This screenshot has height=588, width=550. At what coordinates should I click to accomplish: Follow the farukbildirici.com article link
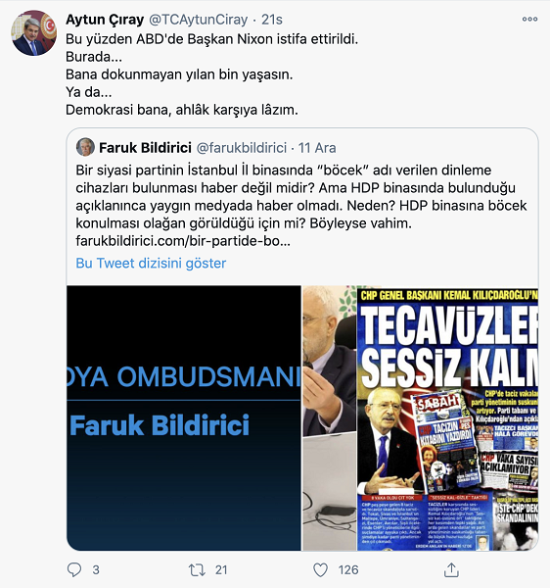[x=183, y=241]
